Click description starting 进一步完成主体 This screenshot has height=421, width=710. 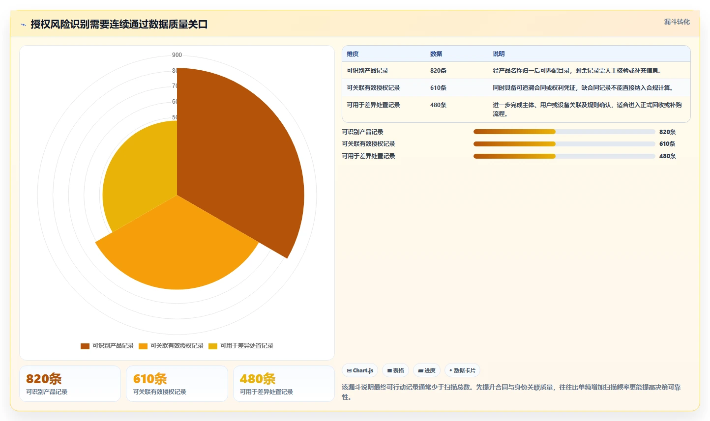coord(587,110)
